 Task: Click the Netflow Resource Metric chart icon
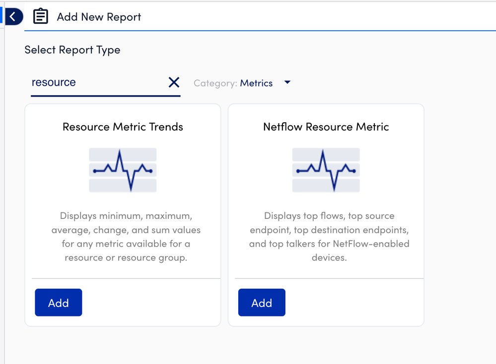(x=326, y=170)
